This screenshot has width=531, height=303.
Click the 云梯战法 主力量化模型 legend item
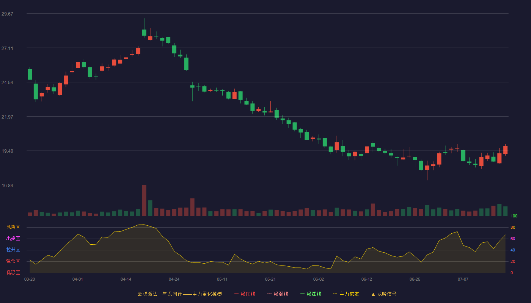180,294
